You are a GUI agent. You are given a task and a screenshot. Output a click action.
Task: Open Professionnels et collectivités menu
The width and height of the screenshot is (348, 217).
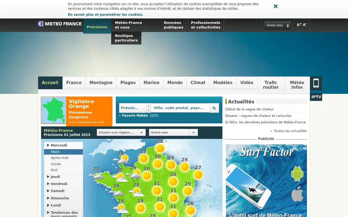tap(206, 25)
